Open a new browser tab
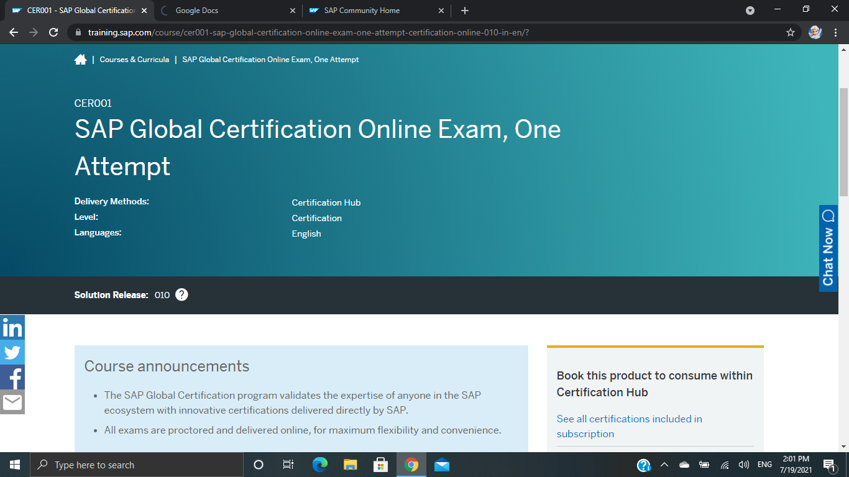Screen dimensions: 849x477 click(465, 11)
